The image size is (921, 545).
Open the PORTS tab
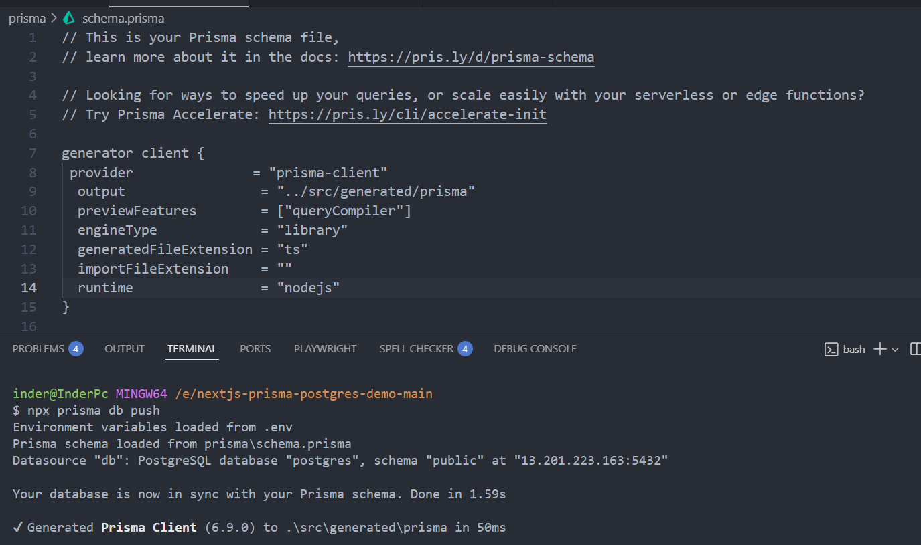(255, 348)
